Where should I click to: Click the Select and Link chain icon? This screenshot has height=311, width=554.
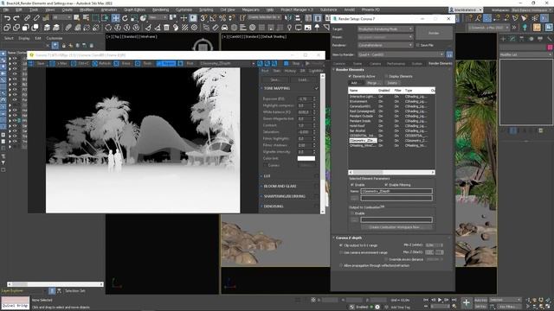coord(27,17)
